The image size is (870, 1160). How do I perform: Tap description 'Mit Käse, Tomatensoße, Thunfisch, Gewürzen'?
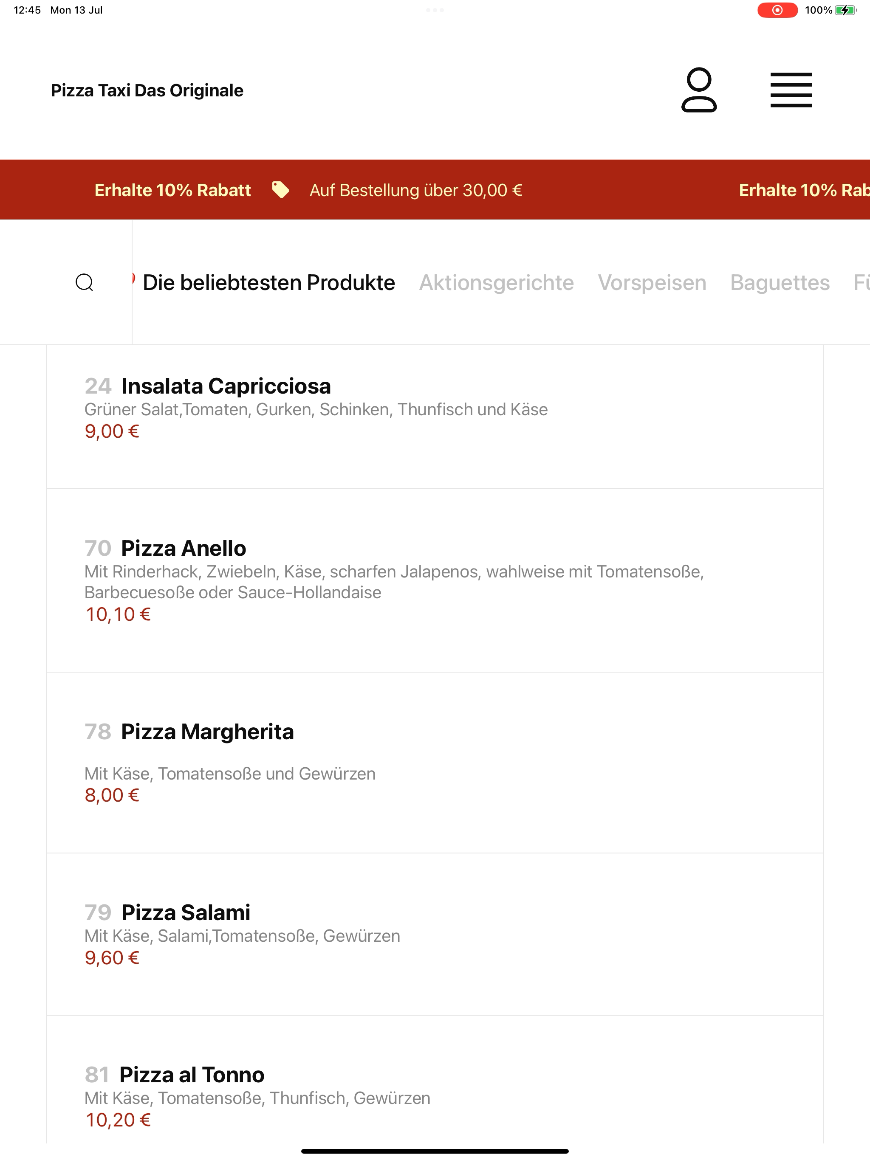click(x=257, y=1098)
